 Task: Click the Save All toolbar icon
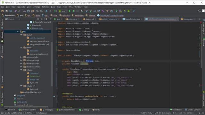tap(6, 11)
